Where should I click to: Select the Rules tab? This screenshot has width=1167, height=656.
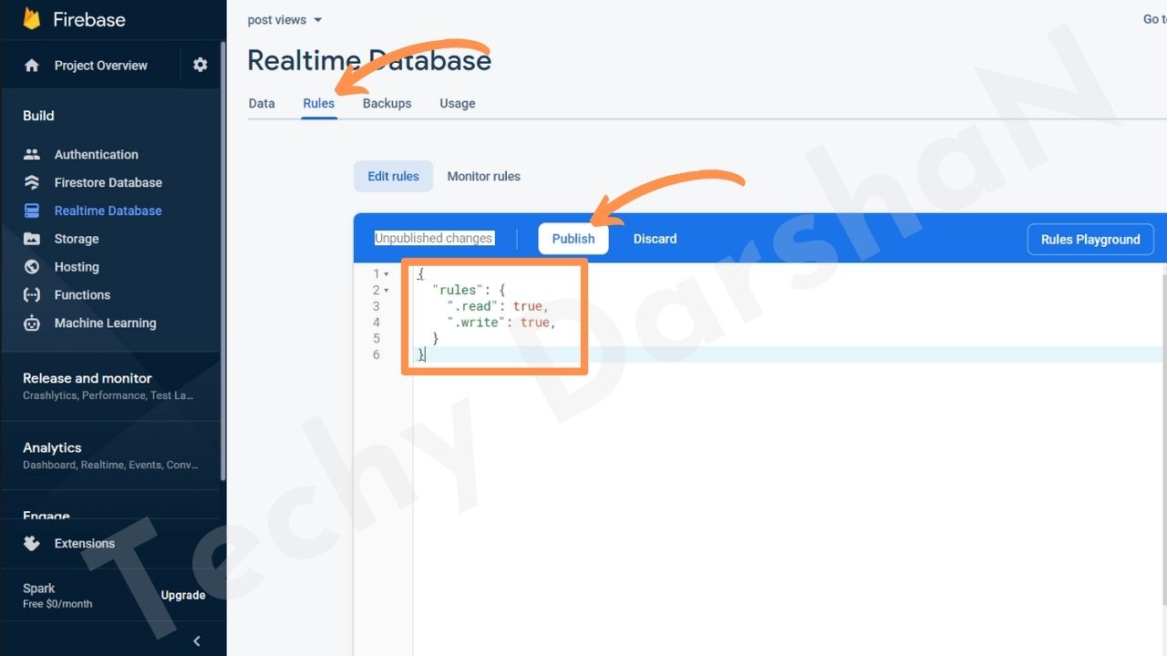[319, 103]
